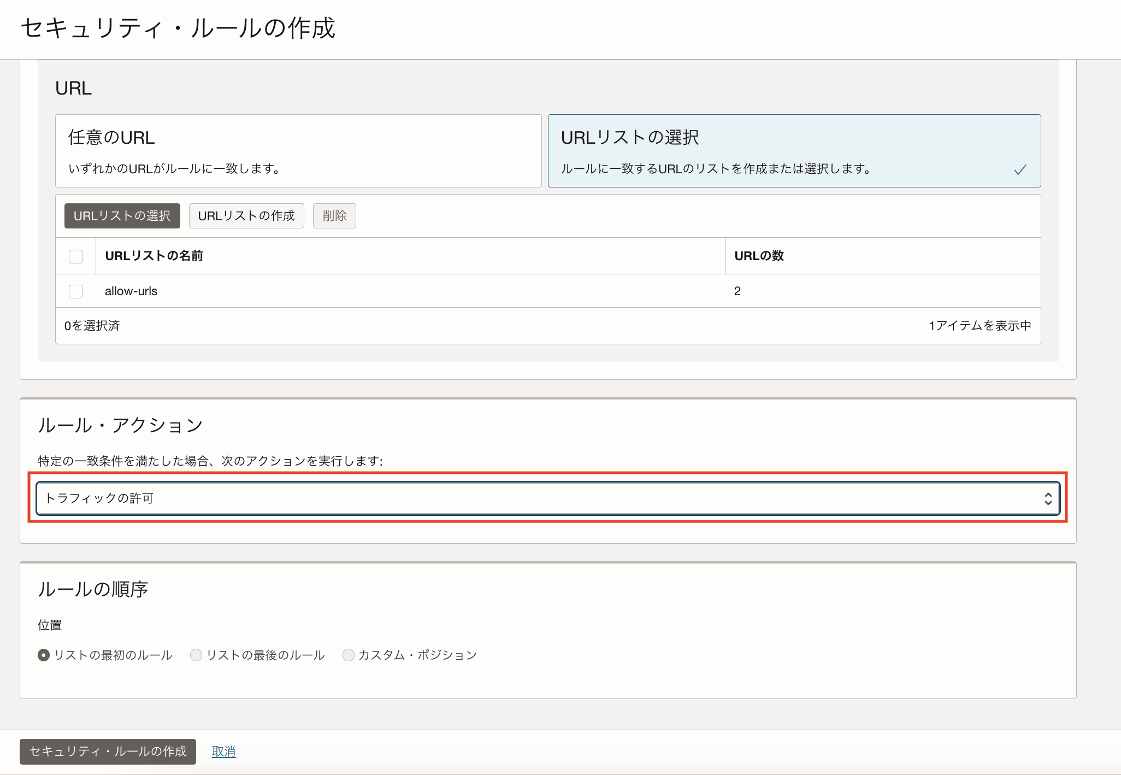The width and height of the screenshot is (1121, 775).
Task: Click the allow-urls list name
Action: (131, 291)
